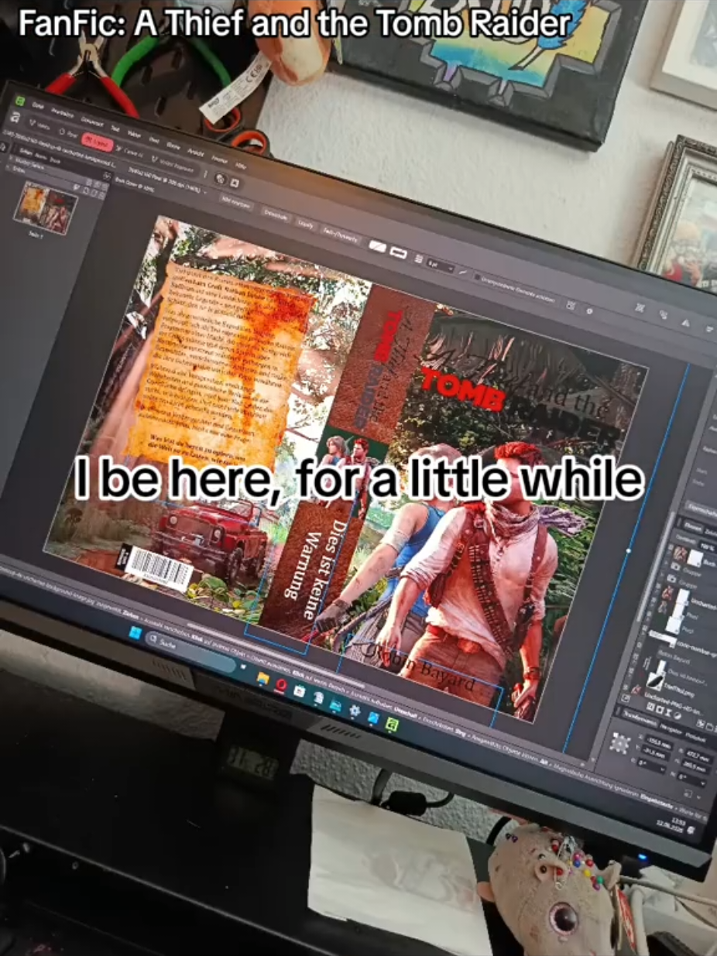717x956 pixels.
Task: Open the shear 0° dropdown in Transform panel
Action: 691,780
